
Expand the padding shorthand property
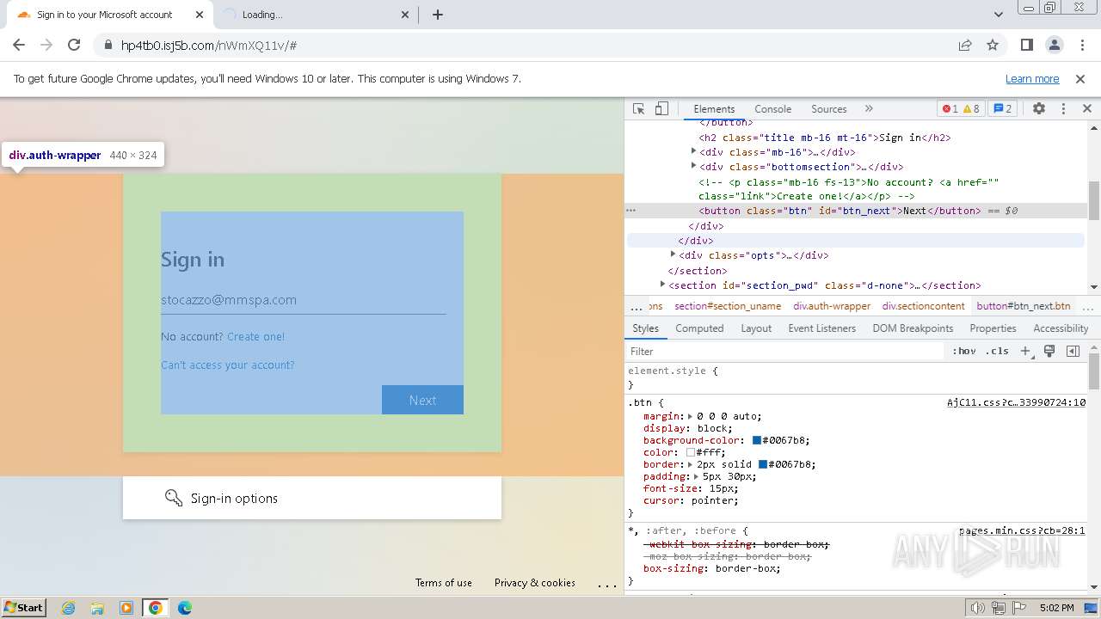point(697,476)
